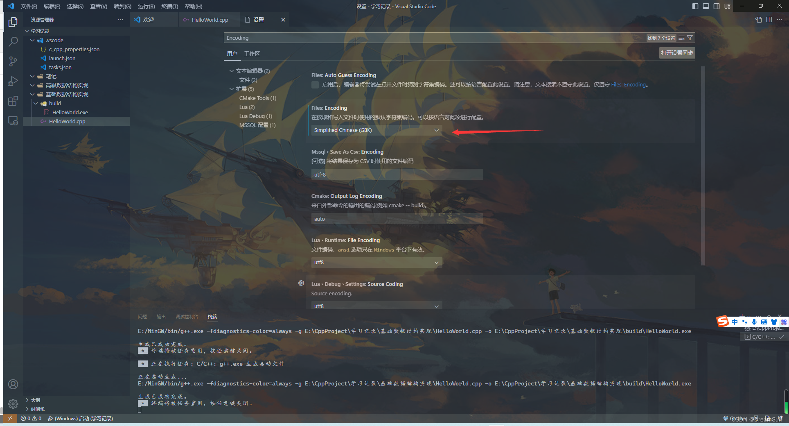
Task: Click 打开设置同步 button
Action: (x=677, y=53)
